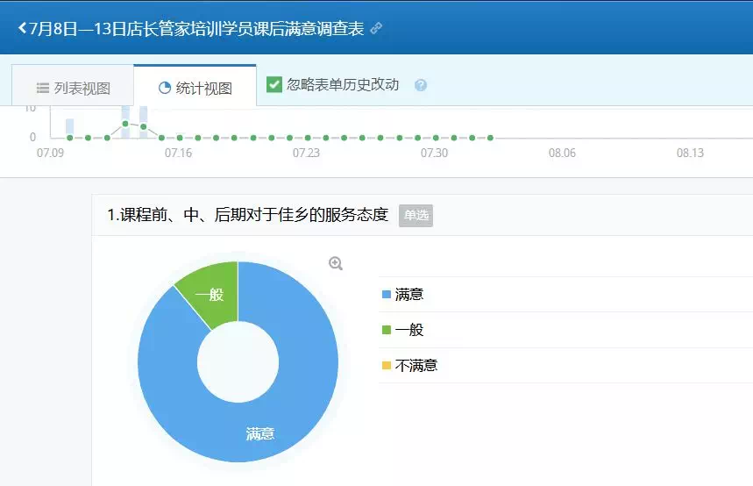Click the magnifier zoom icon above the pie chart

[336, 264]
